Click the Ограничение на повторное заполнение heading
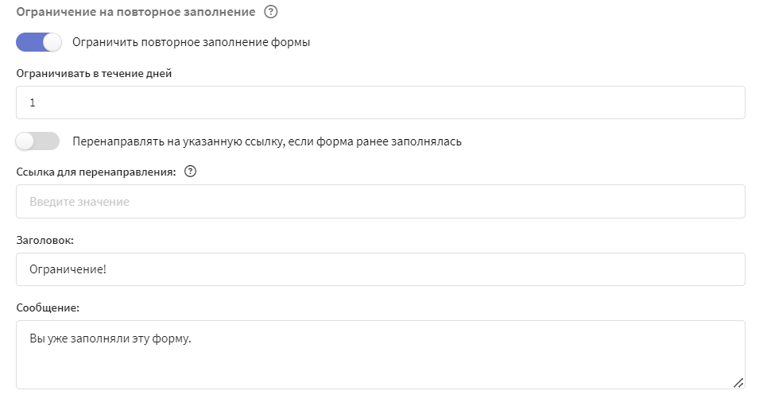This screenshot has width=759, height=406. click(x=136, y=12)
